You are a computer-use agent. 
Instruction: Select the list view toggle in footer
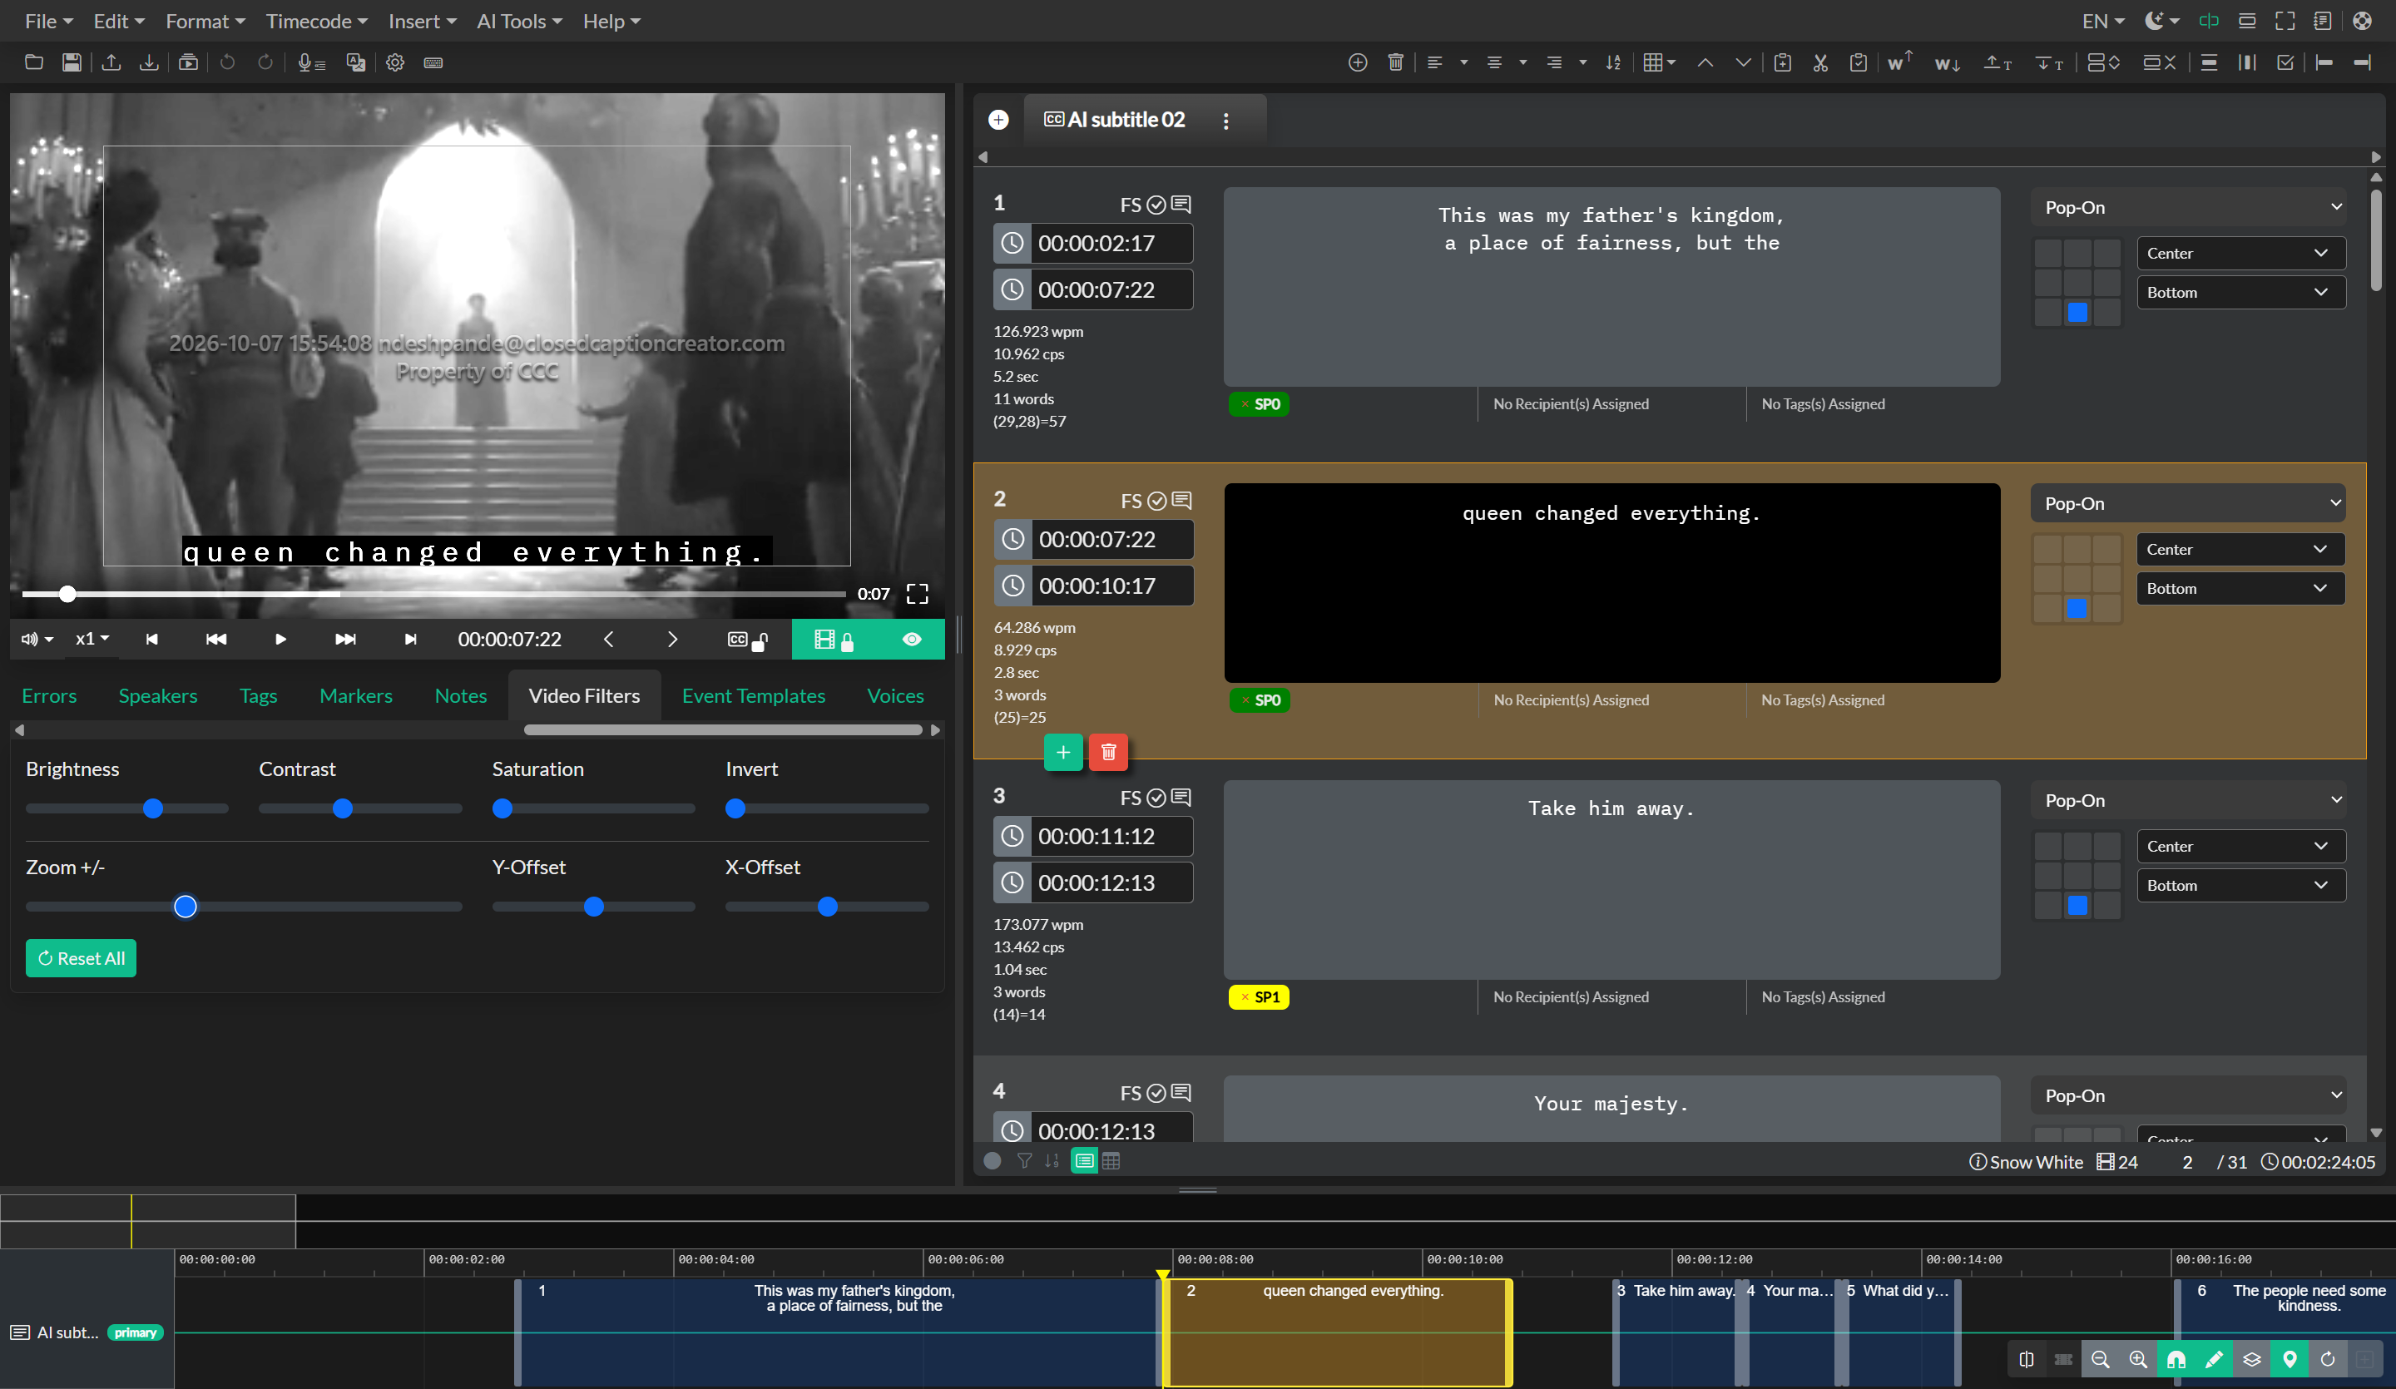pyautogui.click(x=1085, y=1161)
